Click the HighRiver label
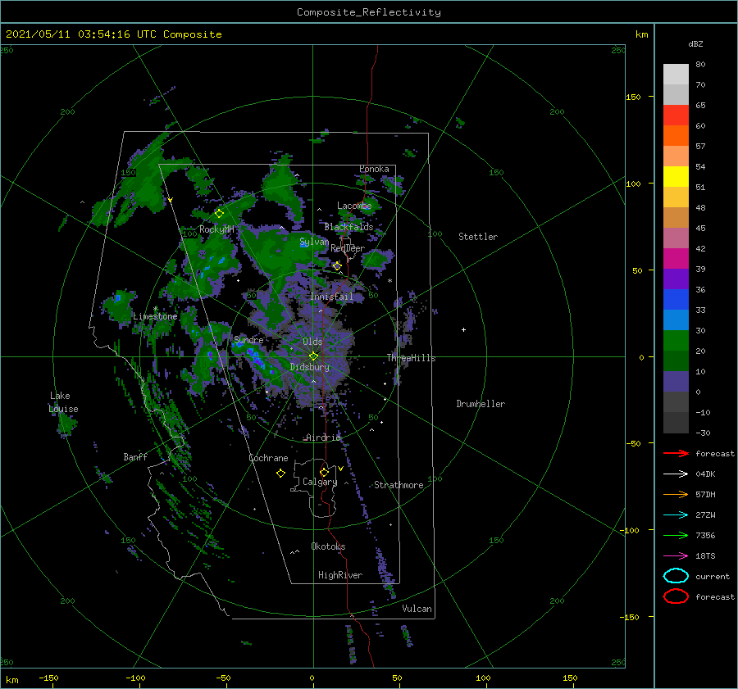Viewport: 738px width, 689px height. click(340, 575)
